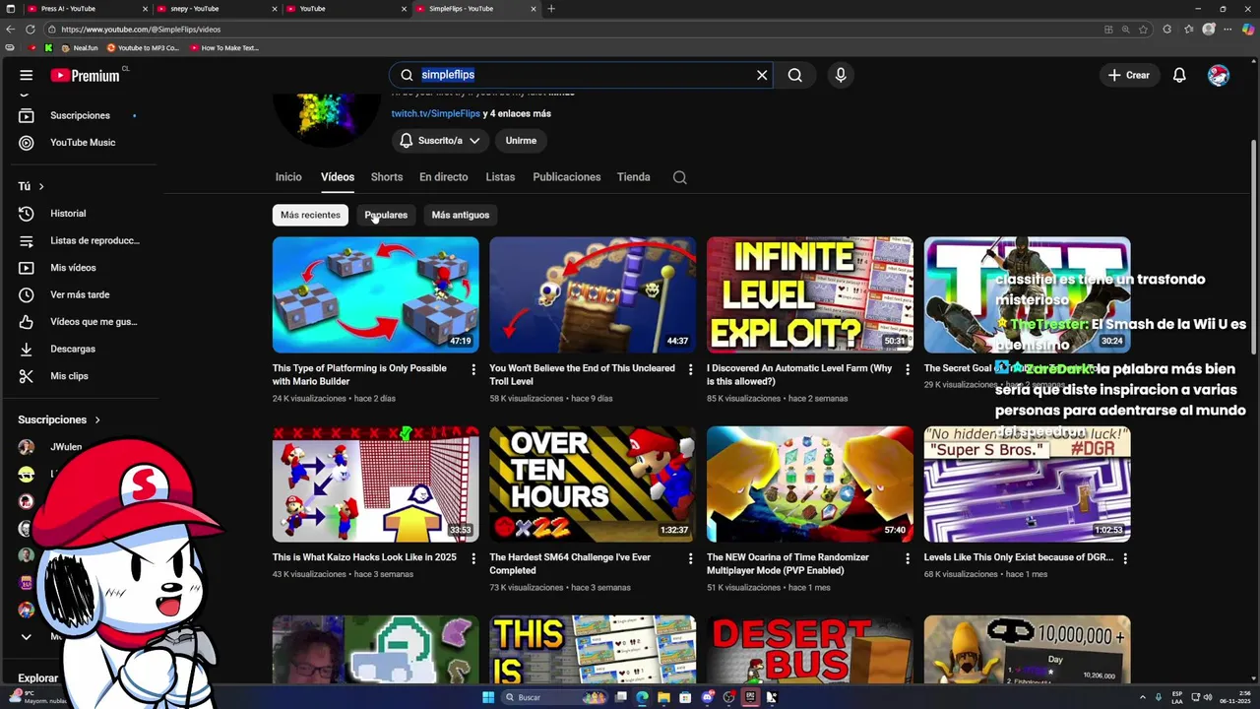This screenshot has width=1260, height=709.
Task: Reload the page with the refresh icon
Action: 31,30
